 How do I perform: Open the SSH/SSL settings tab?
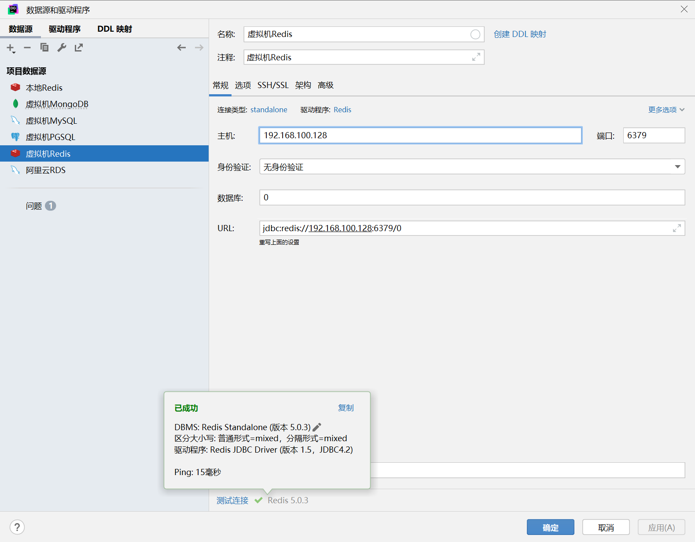tap(273, 85)
